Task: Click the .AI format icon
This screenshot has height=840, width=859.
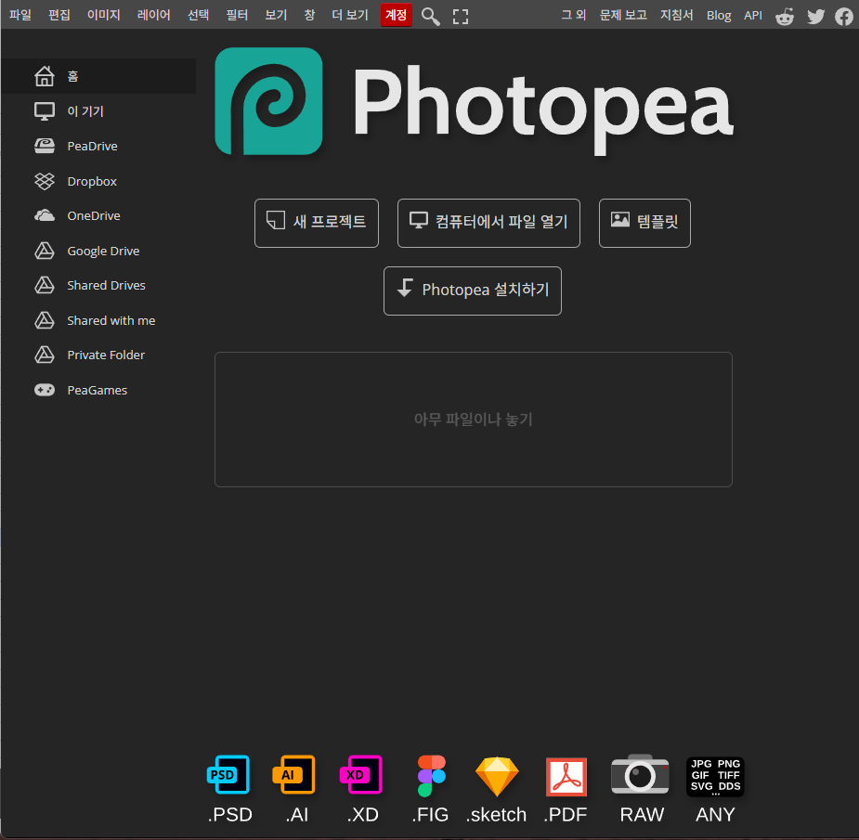Action: pos(294,774)
